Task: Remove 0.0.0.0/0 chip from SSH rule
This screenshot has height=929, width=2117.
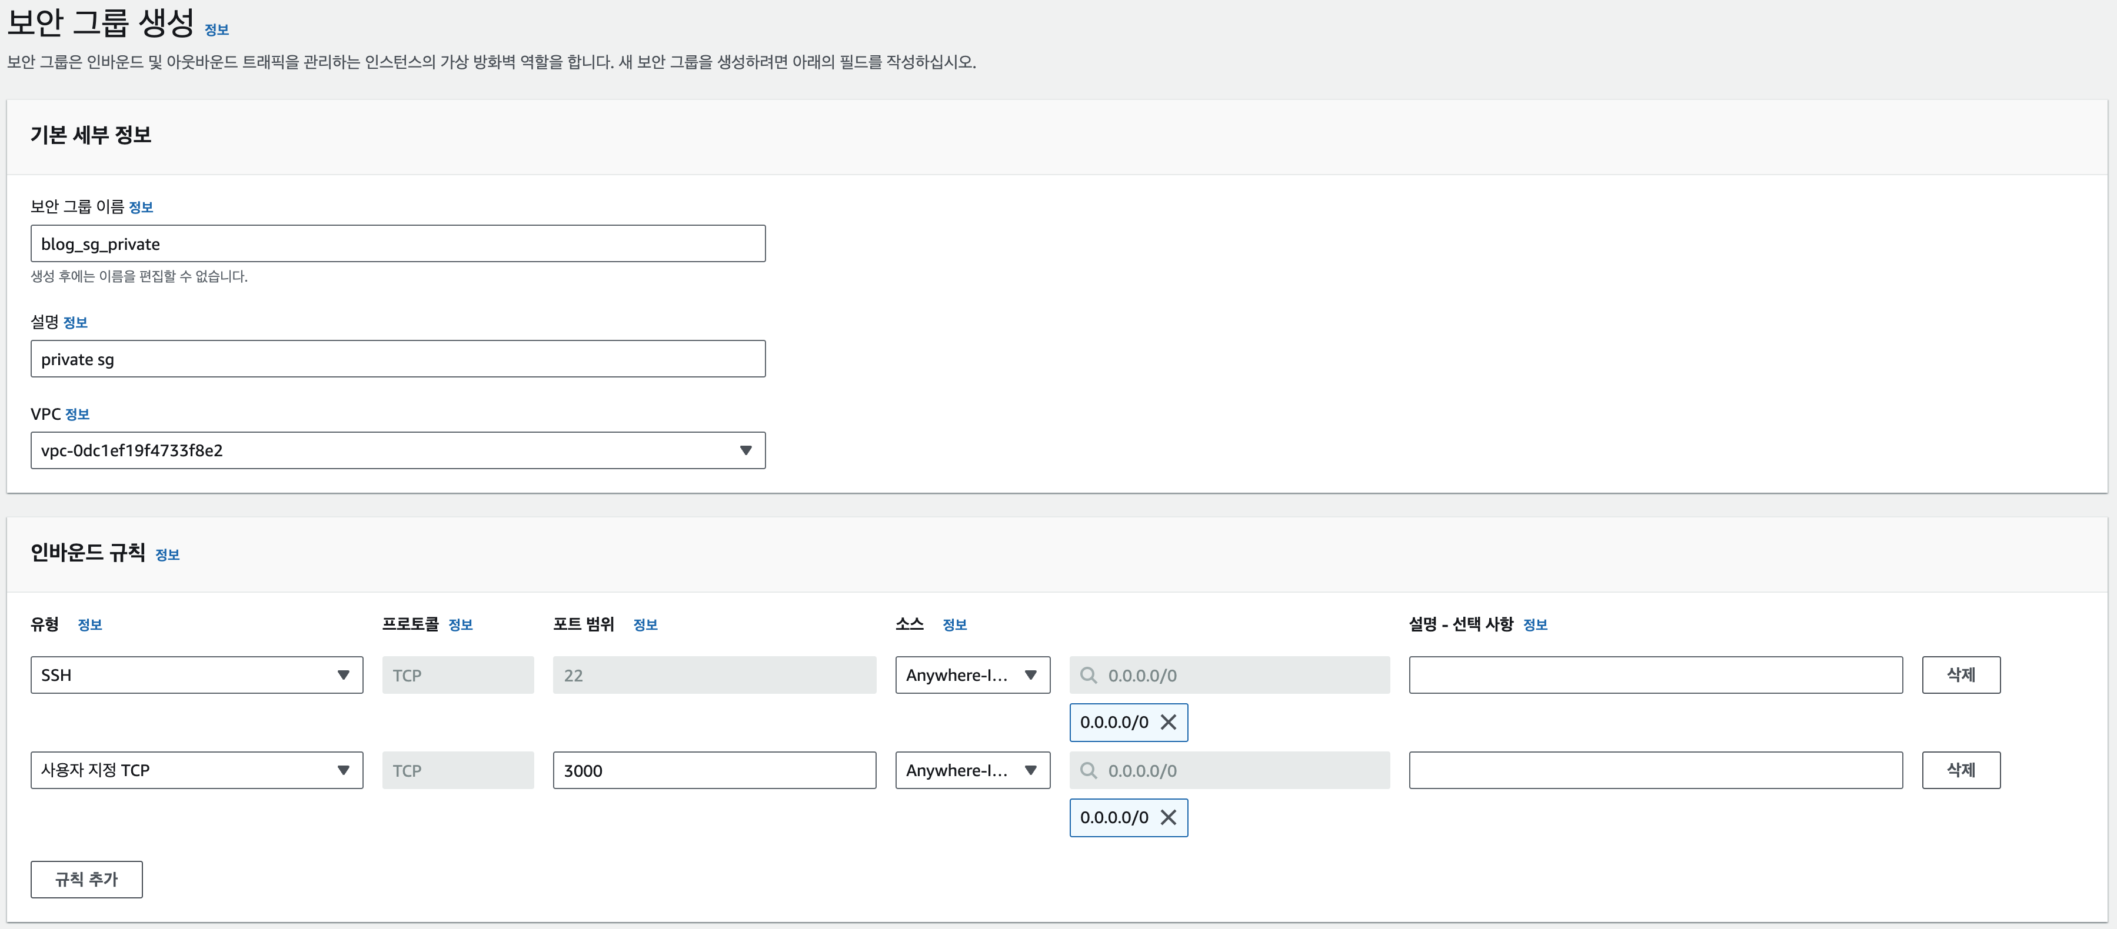Action: (x=1168, y=722)
